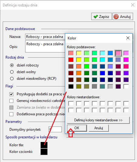Click the Domyślny priorytet field
The width and height of the screenshot is (137, 162).
pyautogui.click(x=55, y=129)
